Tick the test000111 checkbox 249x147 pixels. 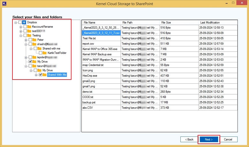click(25, 31)
